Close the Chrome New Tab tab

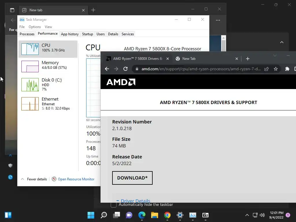(236, 59)
